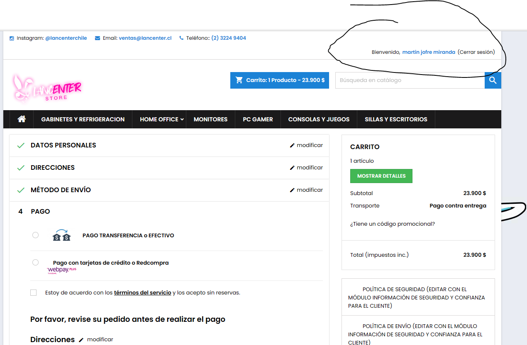Screen dimensions: 527x345
Task: Open the términos del servicio link
Action: [143, 293]
